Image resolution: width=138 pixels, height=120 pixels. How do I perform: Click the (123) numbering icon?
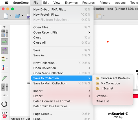[4, 95]
